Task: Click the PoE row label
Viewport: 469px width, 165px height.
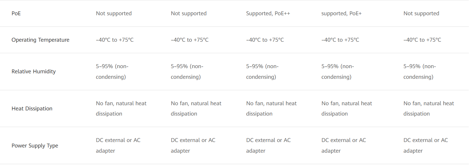Action: (16, 14)
